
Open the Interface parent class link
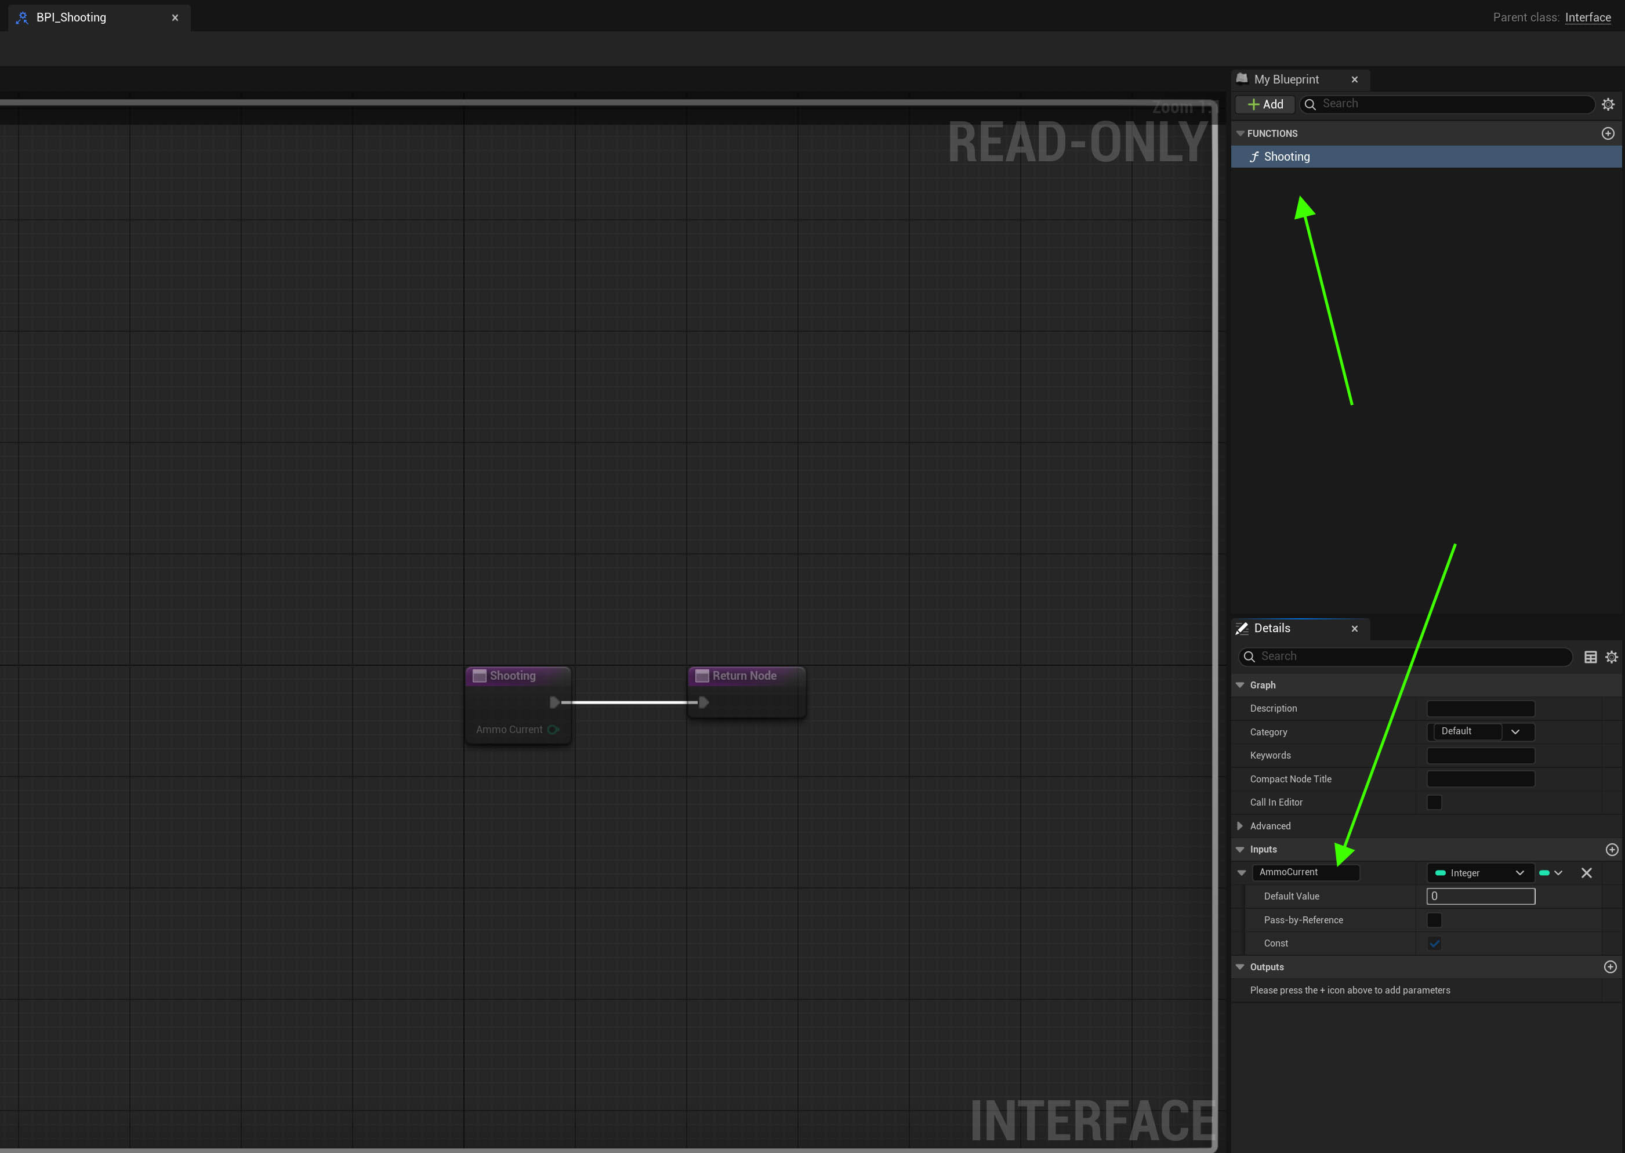click(1587, 17)
